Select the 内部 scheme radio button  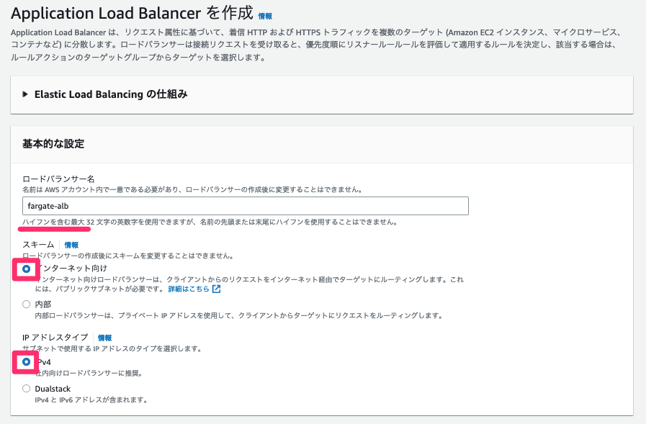pos(27,305)
